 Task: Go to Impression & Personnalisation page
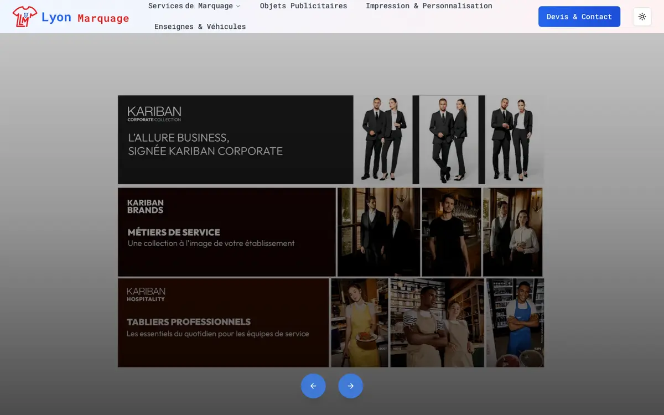coord(429,6)
